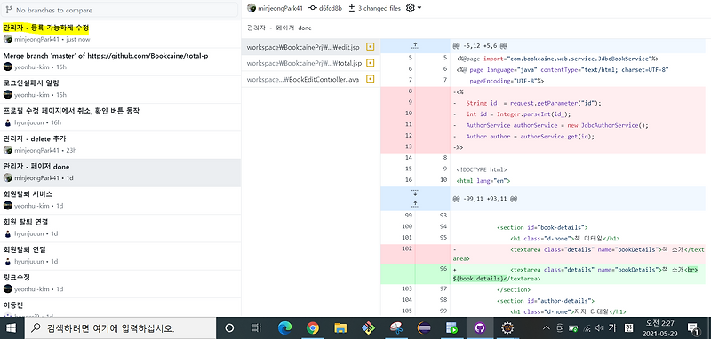Click the GitHub Desktop taskbar icon
The width and height of the screenshot is (711, 339).
(480, 328)
